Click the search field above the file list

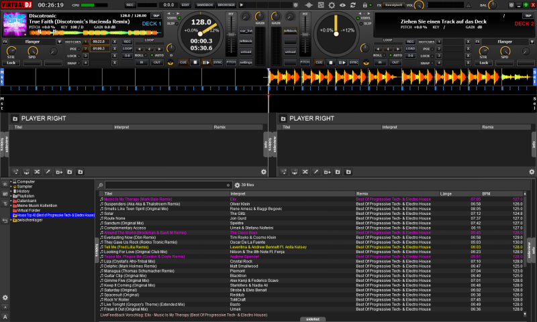coord(167,185)
